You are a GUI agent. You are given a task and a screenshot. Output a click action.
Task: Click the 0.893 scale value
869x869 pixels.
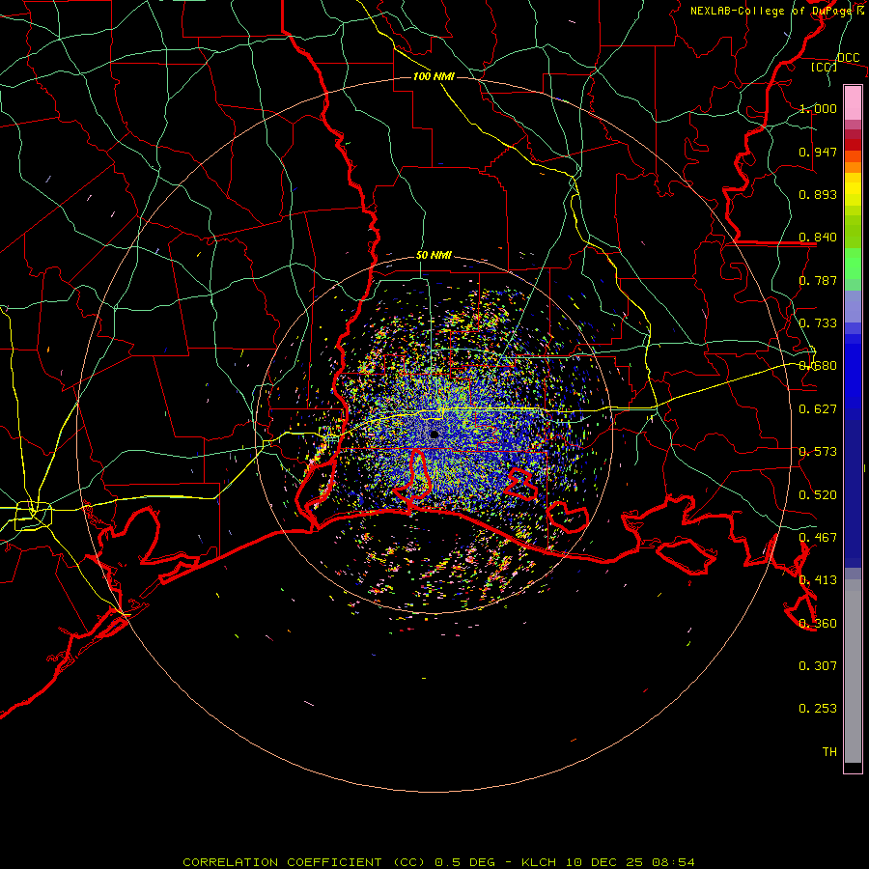coord(818,194)
